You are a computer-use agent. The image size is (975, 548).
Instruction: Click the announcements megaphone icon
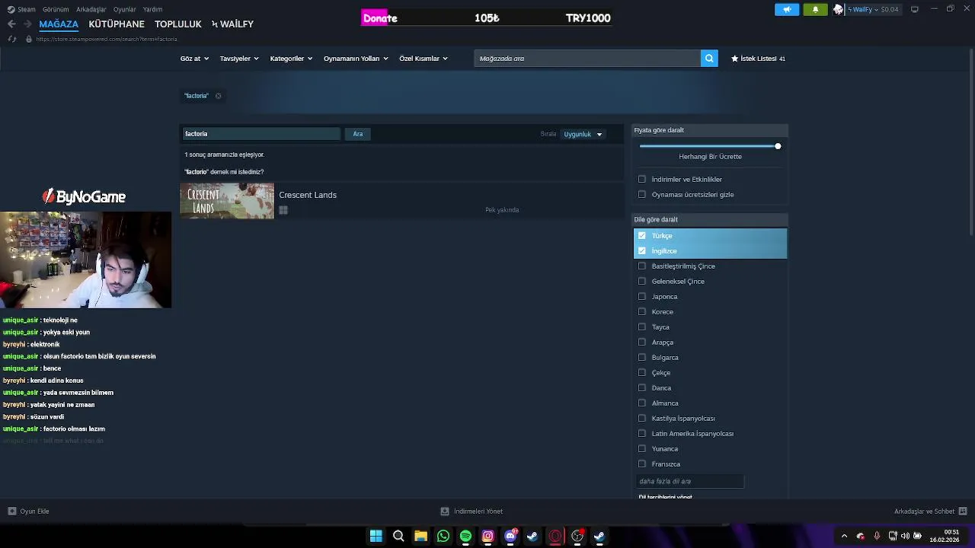(787, 9)
